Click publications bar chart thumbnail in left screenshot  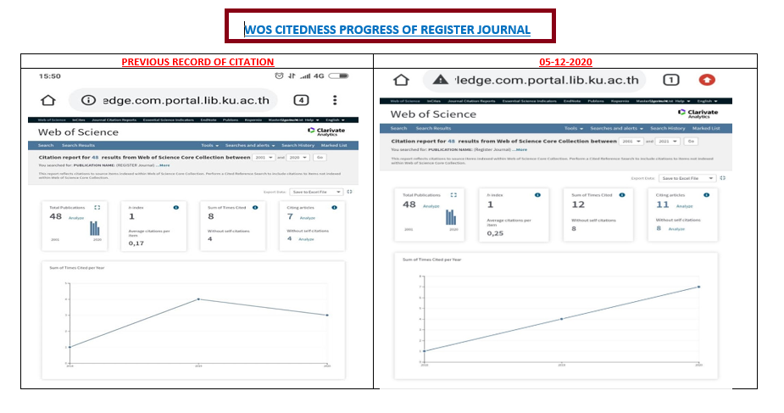point(94,228)
